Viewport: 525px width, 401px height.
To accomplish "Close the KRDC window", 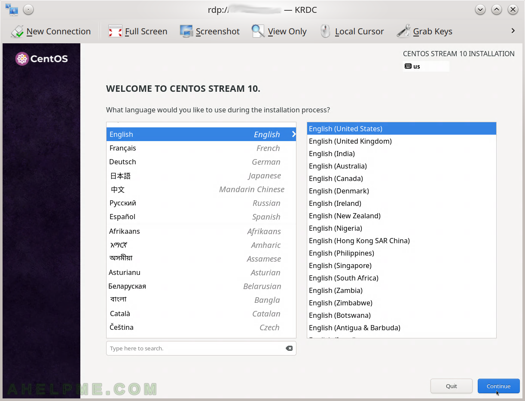I will (x=513, y=9).
